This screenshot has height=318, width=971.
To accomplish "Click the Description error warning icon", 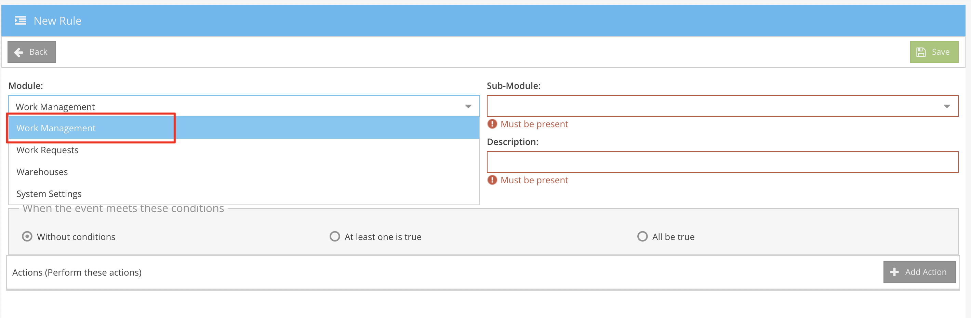I will tap(492, 180).
